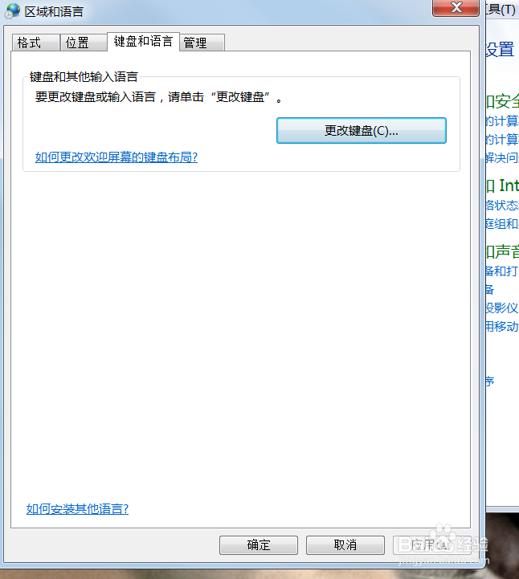The height and width of the screenshot is (579, 519).
Task: Click the 应用 button
Action: coord(431,545)
